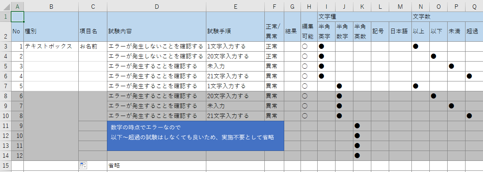Select row 2 header
Viewport: 483px width, 172px height.
pos(6,31)
